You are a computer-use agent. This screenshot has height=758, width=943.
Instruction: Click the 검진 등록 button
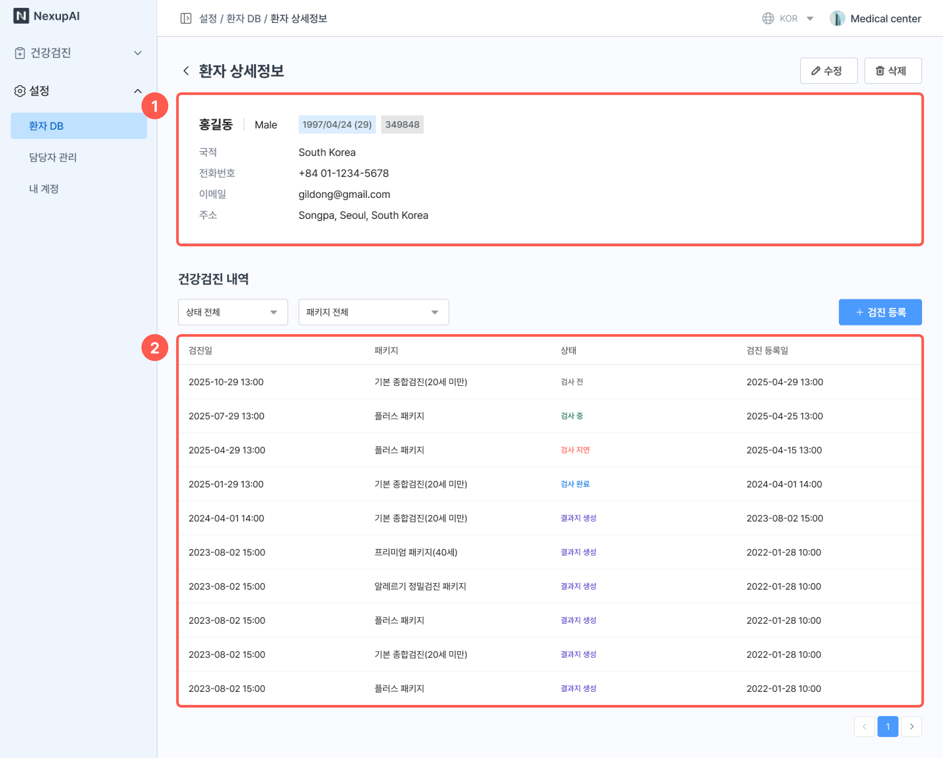(879, 312)
